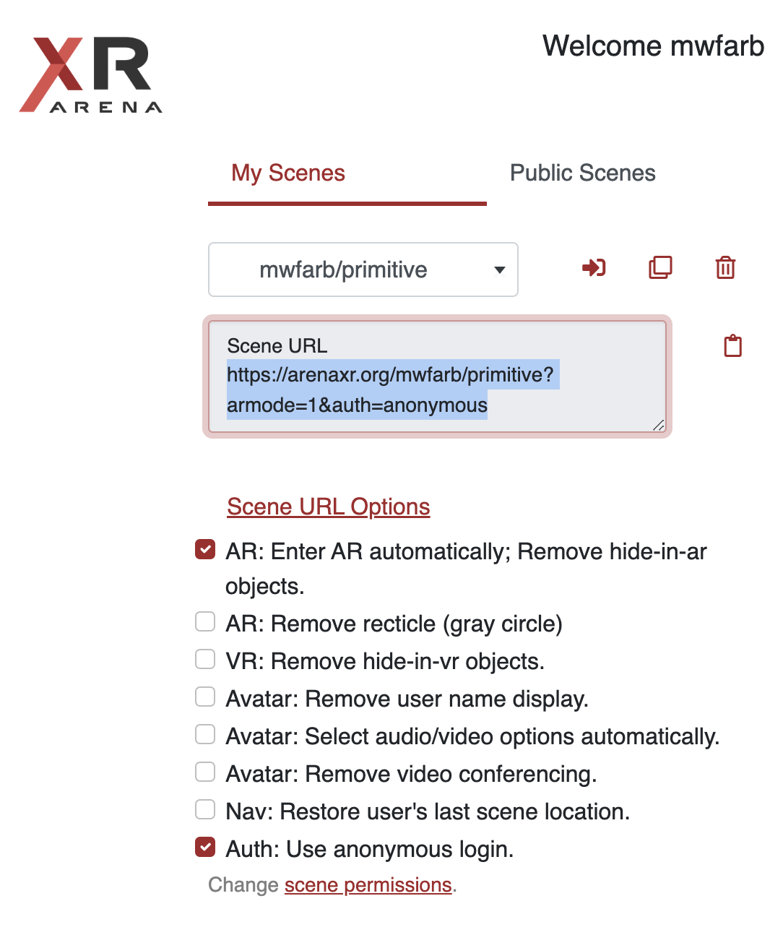Copy the scene URL via clipboard icon

[733, 345]
